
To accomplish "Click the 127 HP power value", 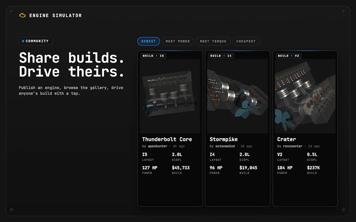I will [x=150, y=168].
